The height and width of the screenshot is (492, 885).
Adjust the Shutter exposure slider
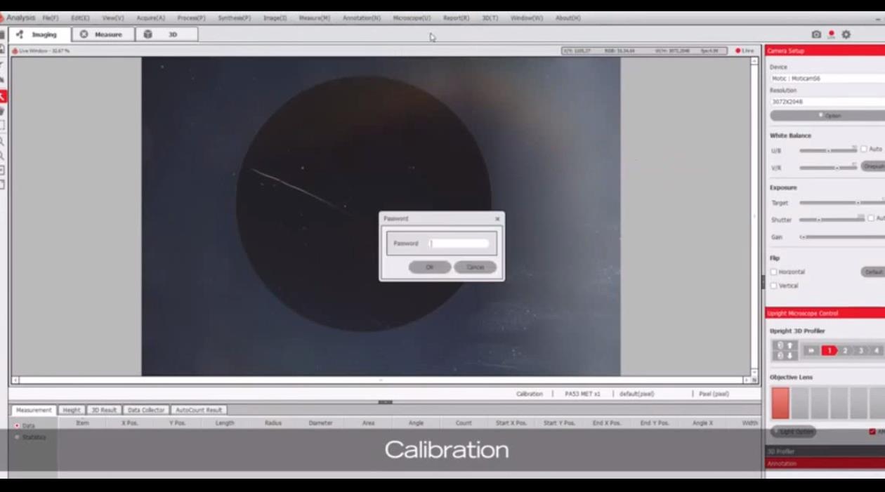coord(832,219)
